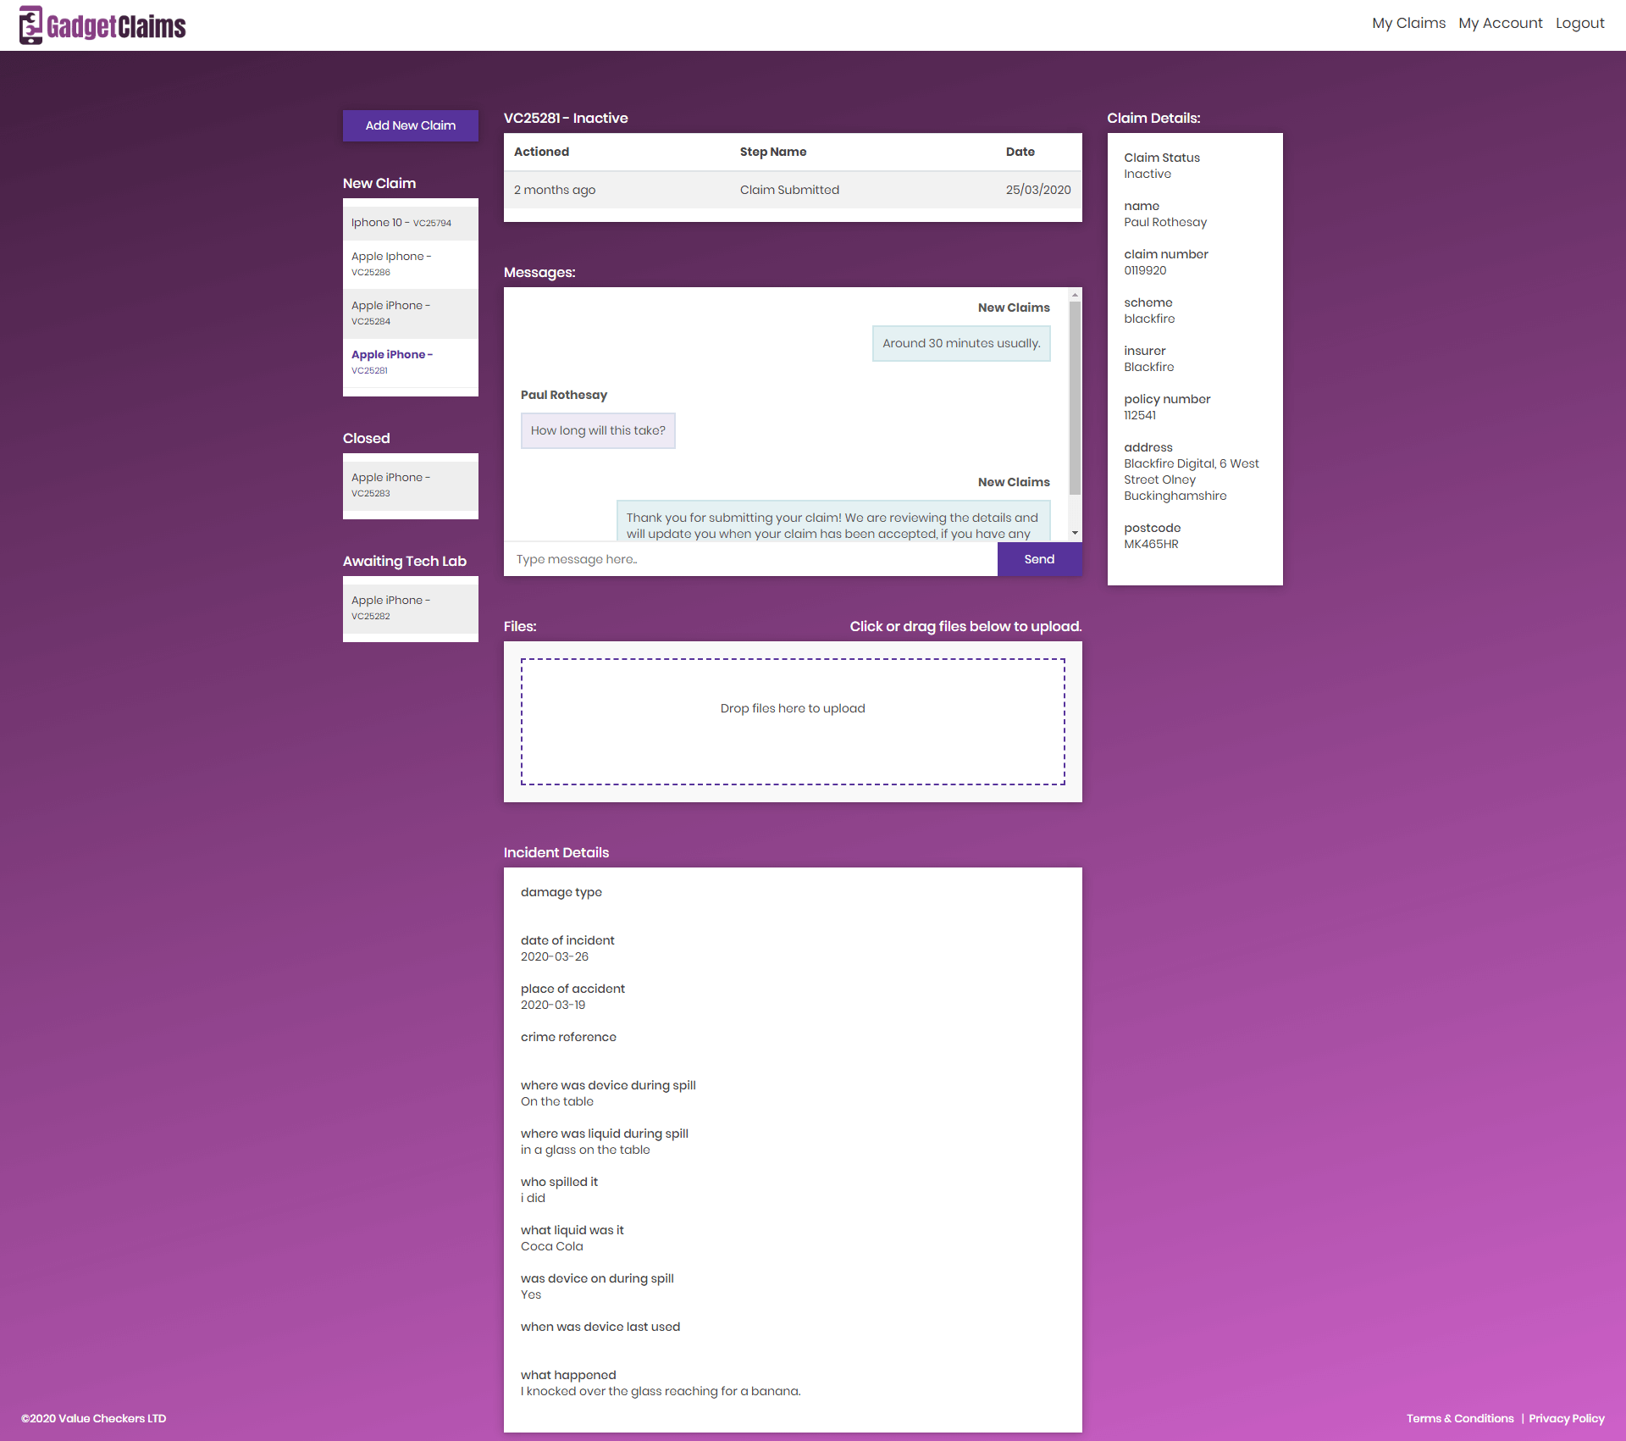The width and height of the screenshot is (1626, 1441).
Task: Select highlighted claim VC25281
Action: point(391,362)
